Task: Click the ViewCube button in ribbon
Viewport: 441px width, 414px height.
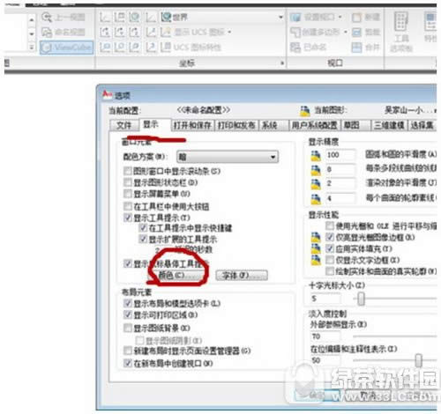Action: [67, 48]
